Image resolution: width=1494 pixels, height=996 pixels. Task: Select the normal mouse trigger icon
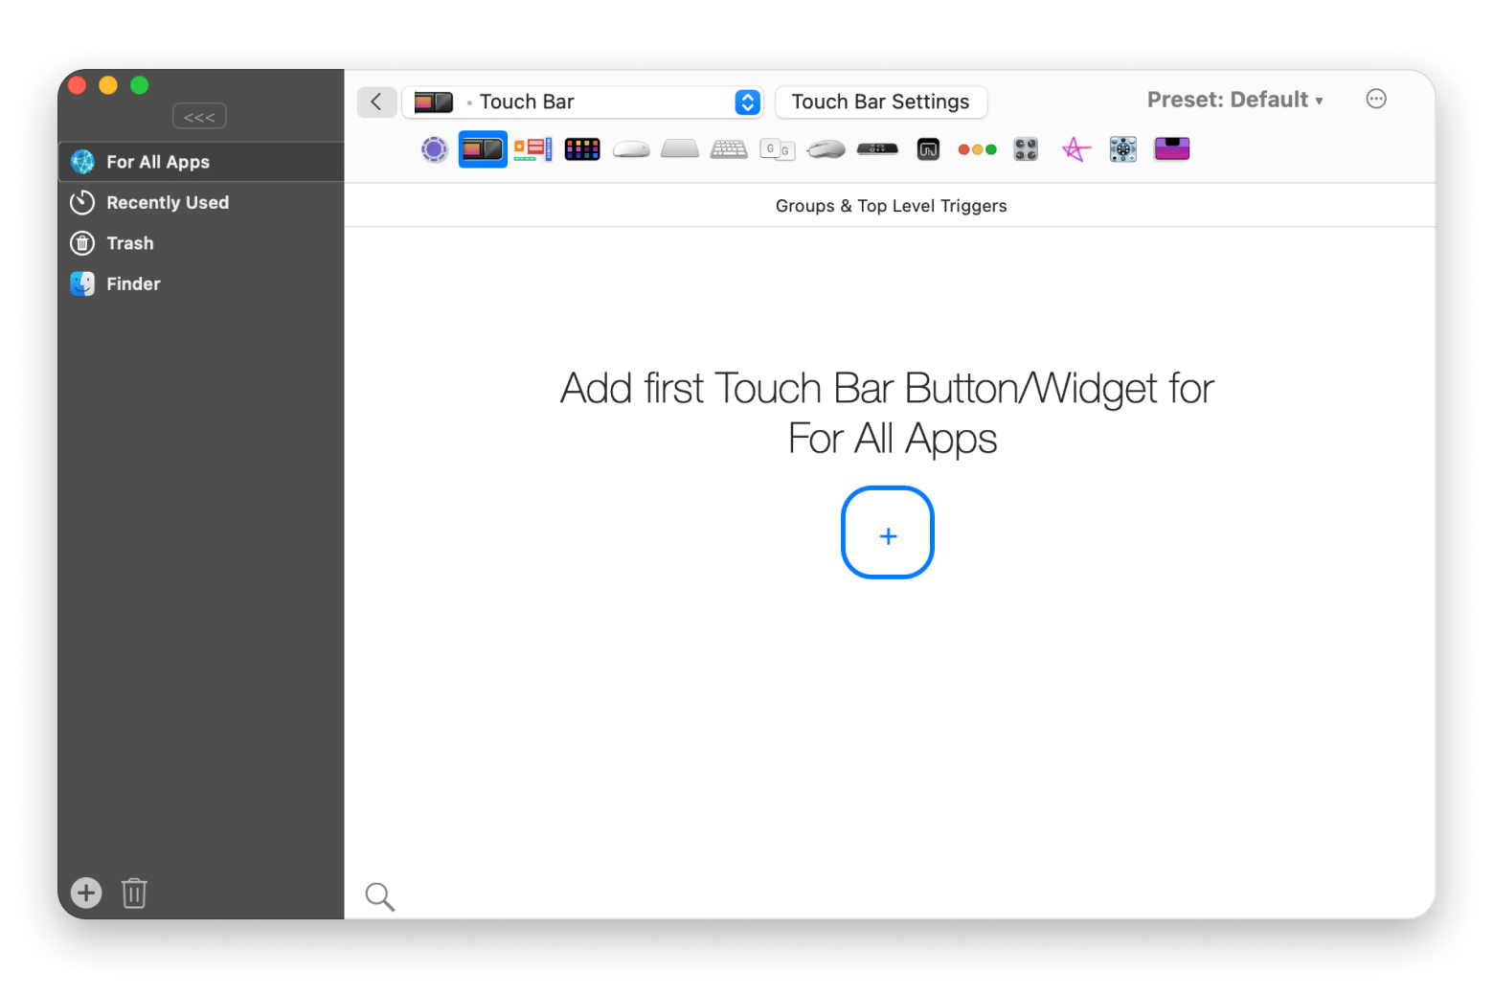(x=826, y=149)
